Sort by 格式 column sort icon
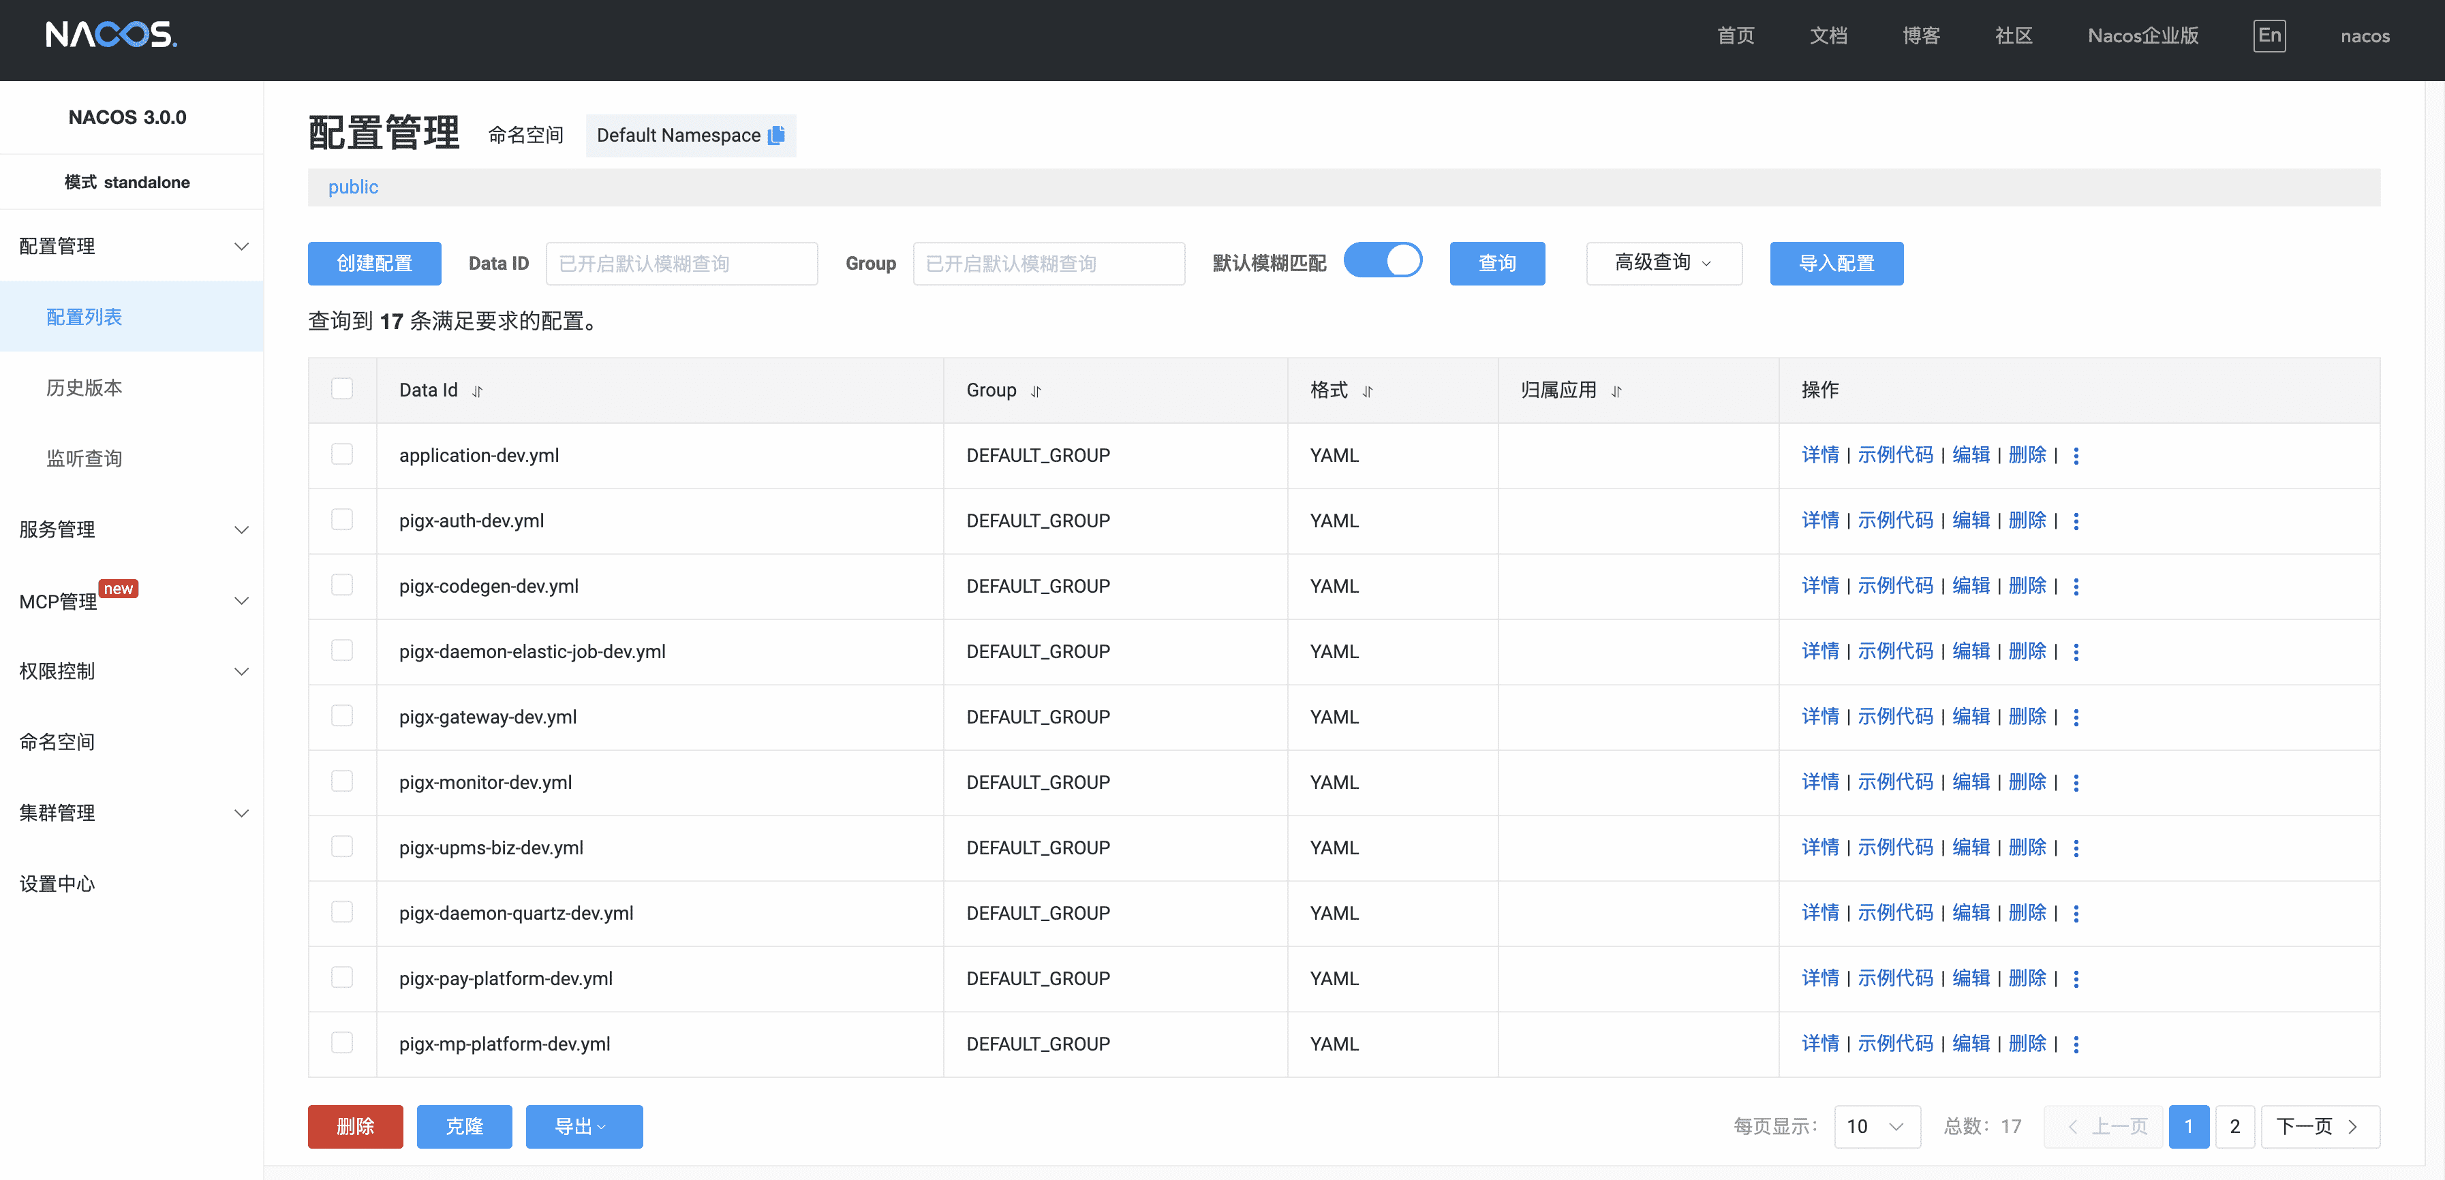This screenshot has height=1180, width=2445. tap(1367, 391)
